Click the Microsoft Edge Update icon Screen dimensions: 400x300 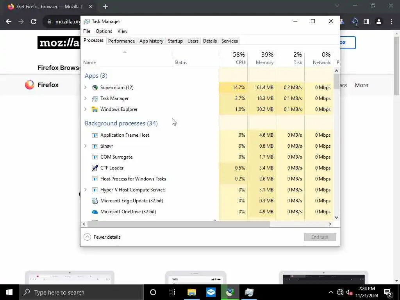95,201
